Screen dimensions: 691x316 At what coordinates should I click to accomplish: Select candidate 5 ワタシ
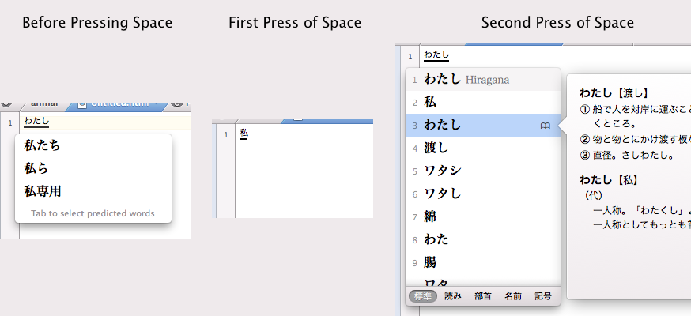pos(442,171)
